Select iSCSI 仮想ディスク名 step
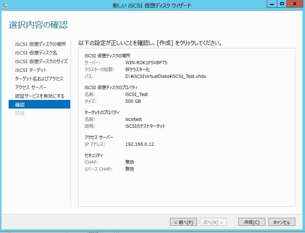This screenshot has height=233, width=305. [36, 53]
